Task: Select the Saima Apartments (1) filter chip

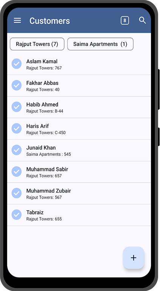Action: pyautogui.click(x=100, y=44)
